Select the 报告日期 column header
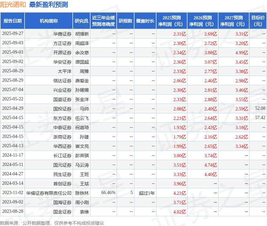The width and height of the screenshot is (267, 226). (x=12, y=21)
